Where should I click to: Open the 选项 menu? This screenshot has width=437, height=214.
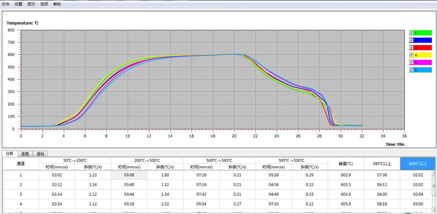(44, 4)
